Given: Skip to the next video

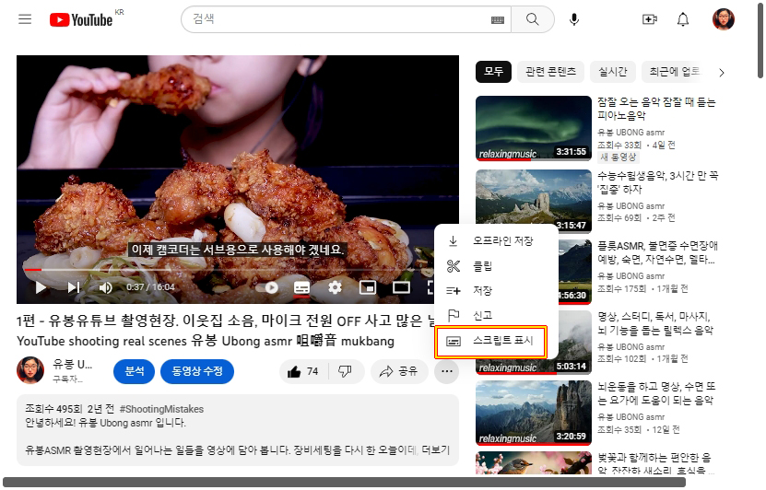Looking at the screenshot, I should click(x=73, y=287).
